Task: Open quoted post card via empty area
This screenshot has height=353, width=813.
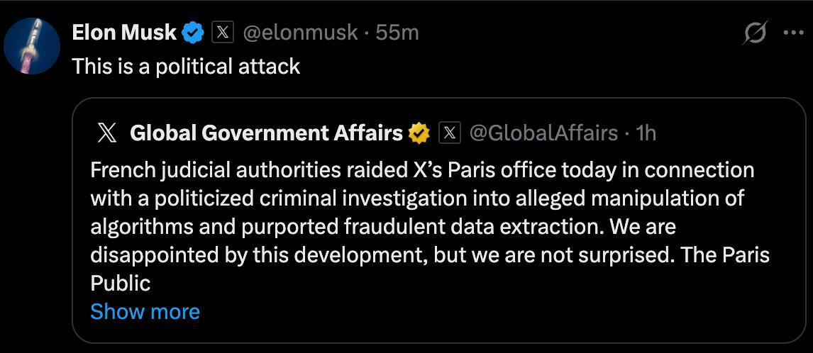Action: point(497,312)
